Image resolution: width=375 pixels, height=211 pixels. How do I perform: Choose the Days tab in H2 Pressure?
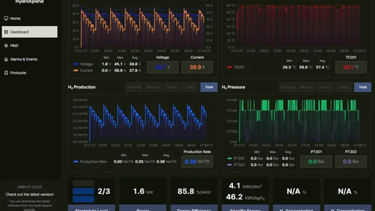coord(344,87)
